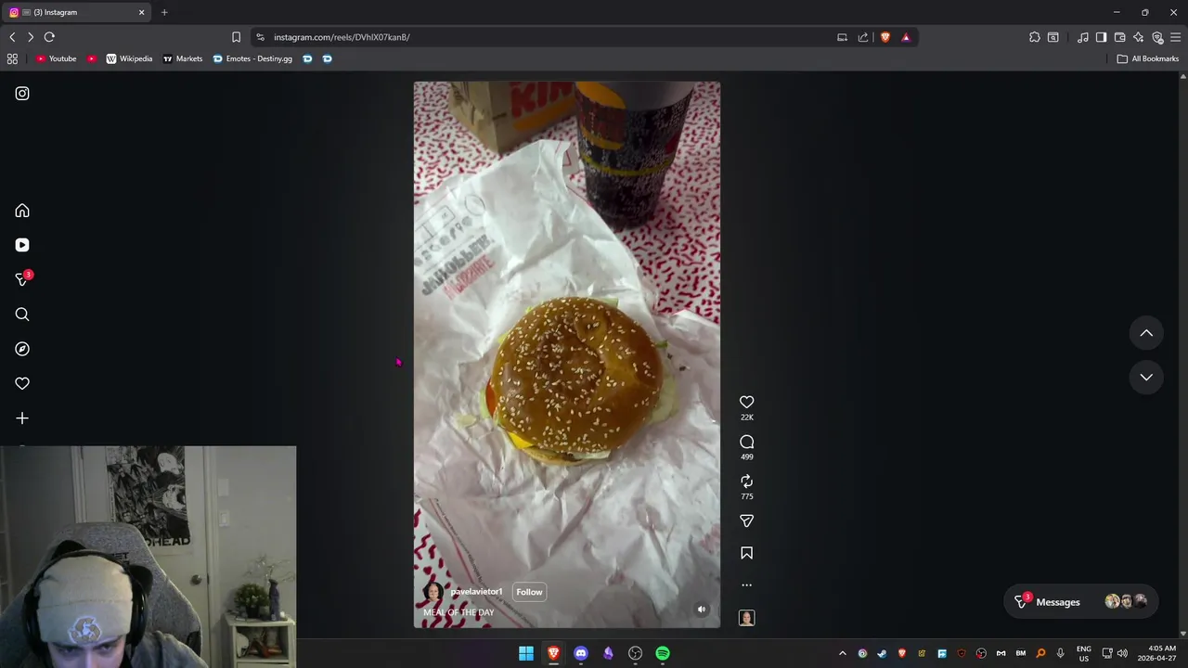Screen dimensions: 1188x668
Task: Share the reel via paper plane
Action: click(747, 521)
